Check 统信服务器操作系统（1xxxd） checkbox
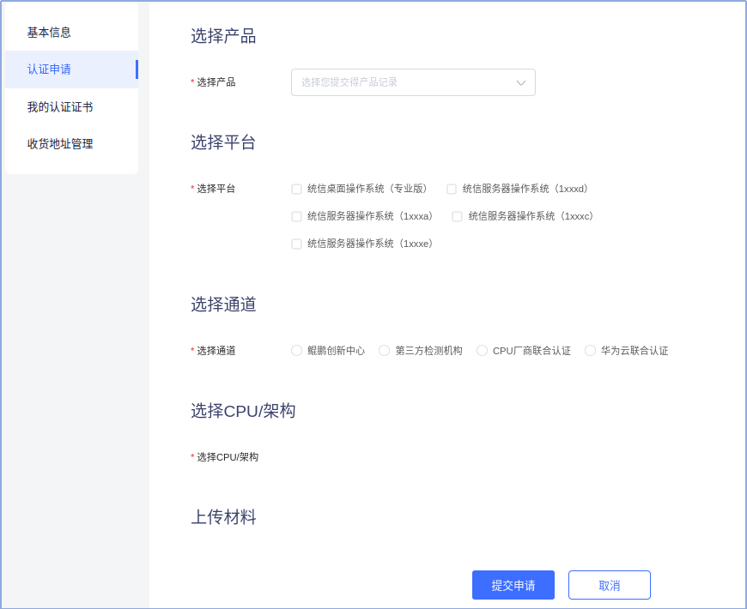747x609 pixels. [451, 190]
